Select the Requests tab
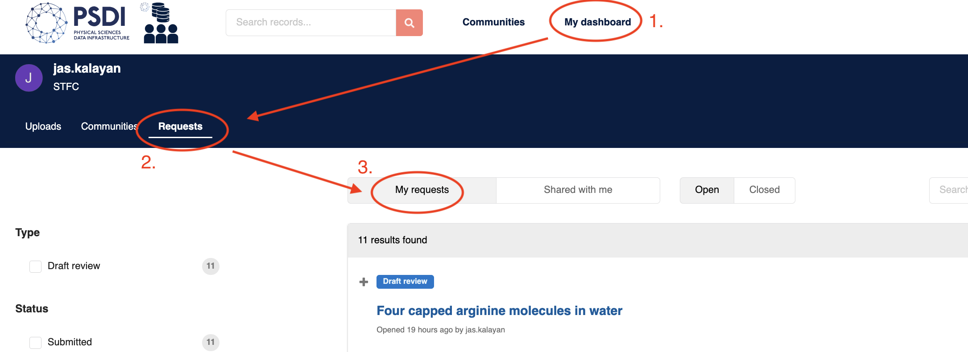This screenshot has width=968, height=352. [x=180, y=127]
